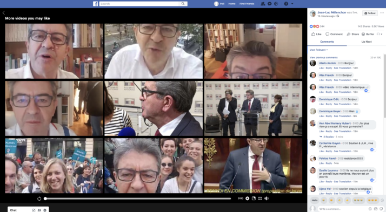The width and height of the screenshot is (386, 212).
Task: Open the post options three-dots menu
Action: (x=382, y=13)
